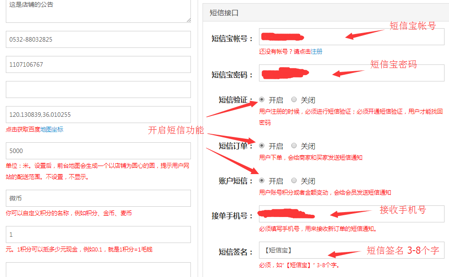
Task: Click into the 短信宝密码 field
Action: tap(351, 73)
